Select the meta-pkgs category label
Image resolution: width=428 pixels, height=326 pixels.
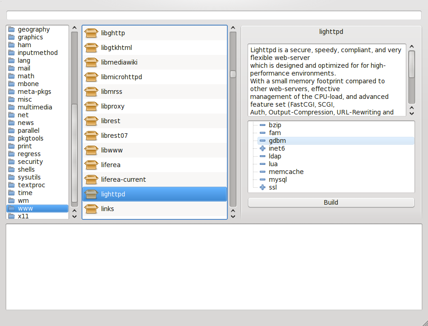coord(34,92)
